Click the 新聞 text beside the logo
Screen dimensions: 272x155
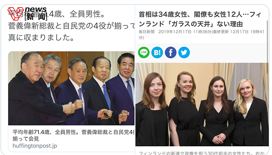(x=36, y=17)
